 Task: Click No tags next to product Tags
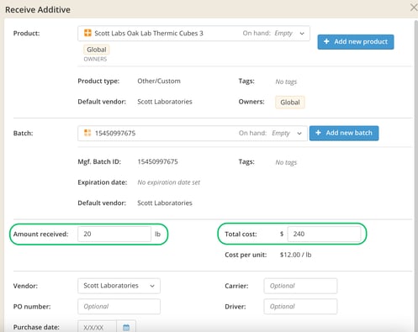point(286,82)
